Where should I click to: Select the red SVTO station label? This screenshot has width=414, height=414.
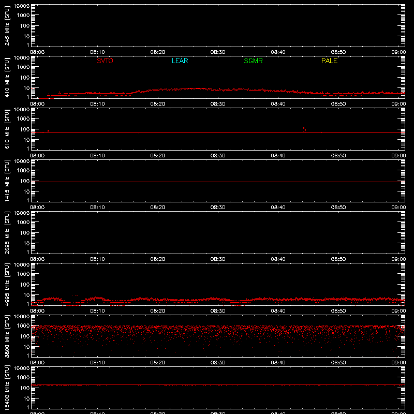click(x=105, y=61)
